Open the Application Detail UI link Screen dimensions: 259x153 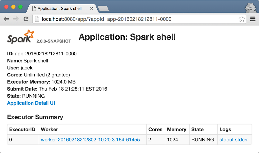pyautogui.click(x=31, y=103)
